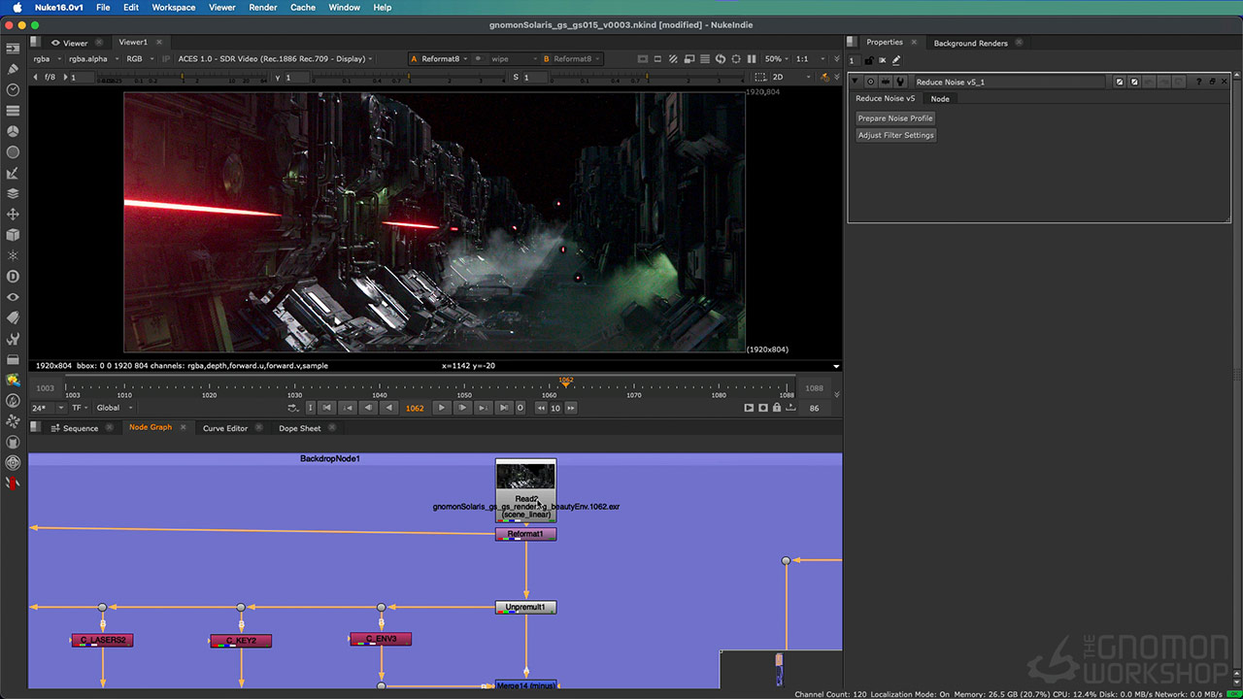Click the clear all properties panels icon
The height and width of the screenshot is (699, 1243).
pyautogui.click(x=883, y=59)
